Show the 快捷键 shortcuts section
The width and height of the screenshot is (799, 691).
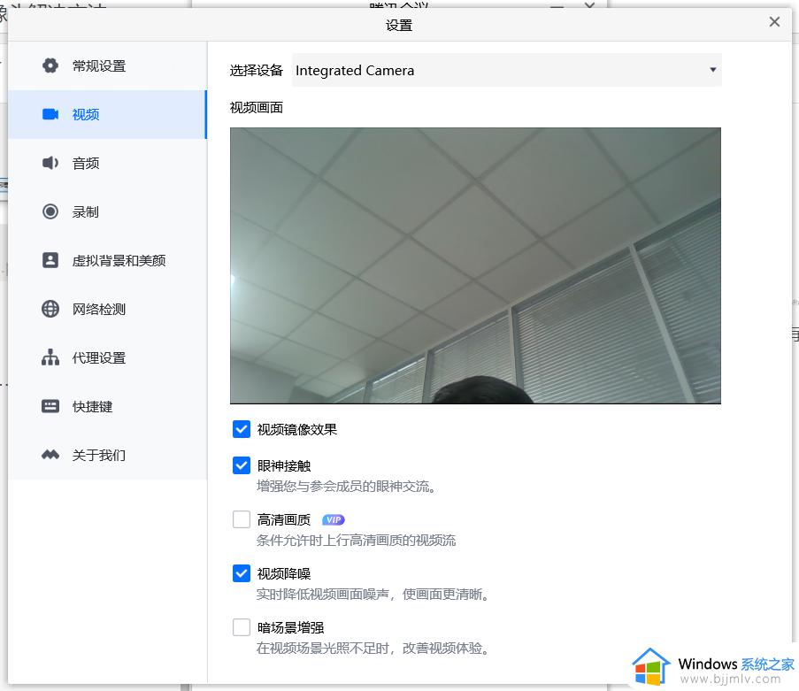[x=108, y=406]
